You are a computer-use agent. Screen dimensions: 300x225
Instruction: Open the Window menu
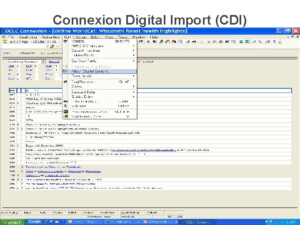139,37
